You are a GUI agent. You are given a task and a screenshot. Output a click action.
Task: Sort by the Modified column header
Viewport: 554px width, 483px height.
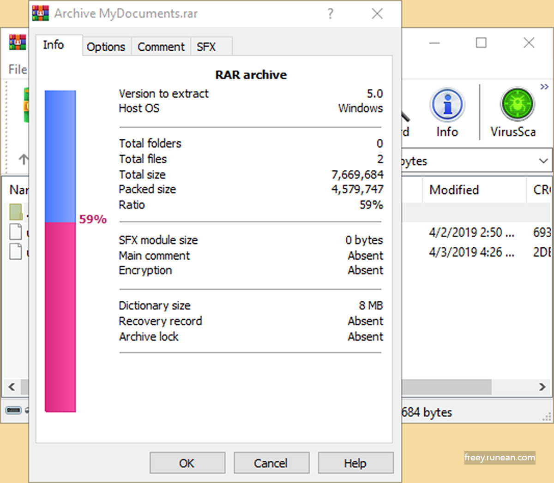474,190
